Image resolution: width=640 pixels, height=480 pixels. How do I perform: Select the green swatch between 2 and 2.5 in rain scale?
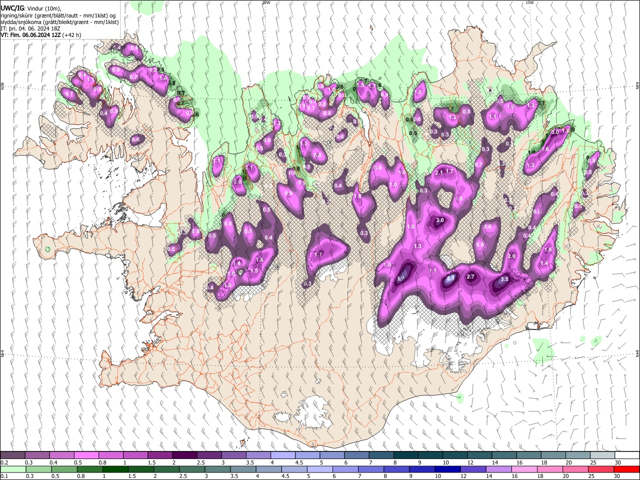coord(166,469)
